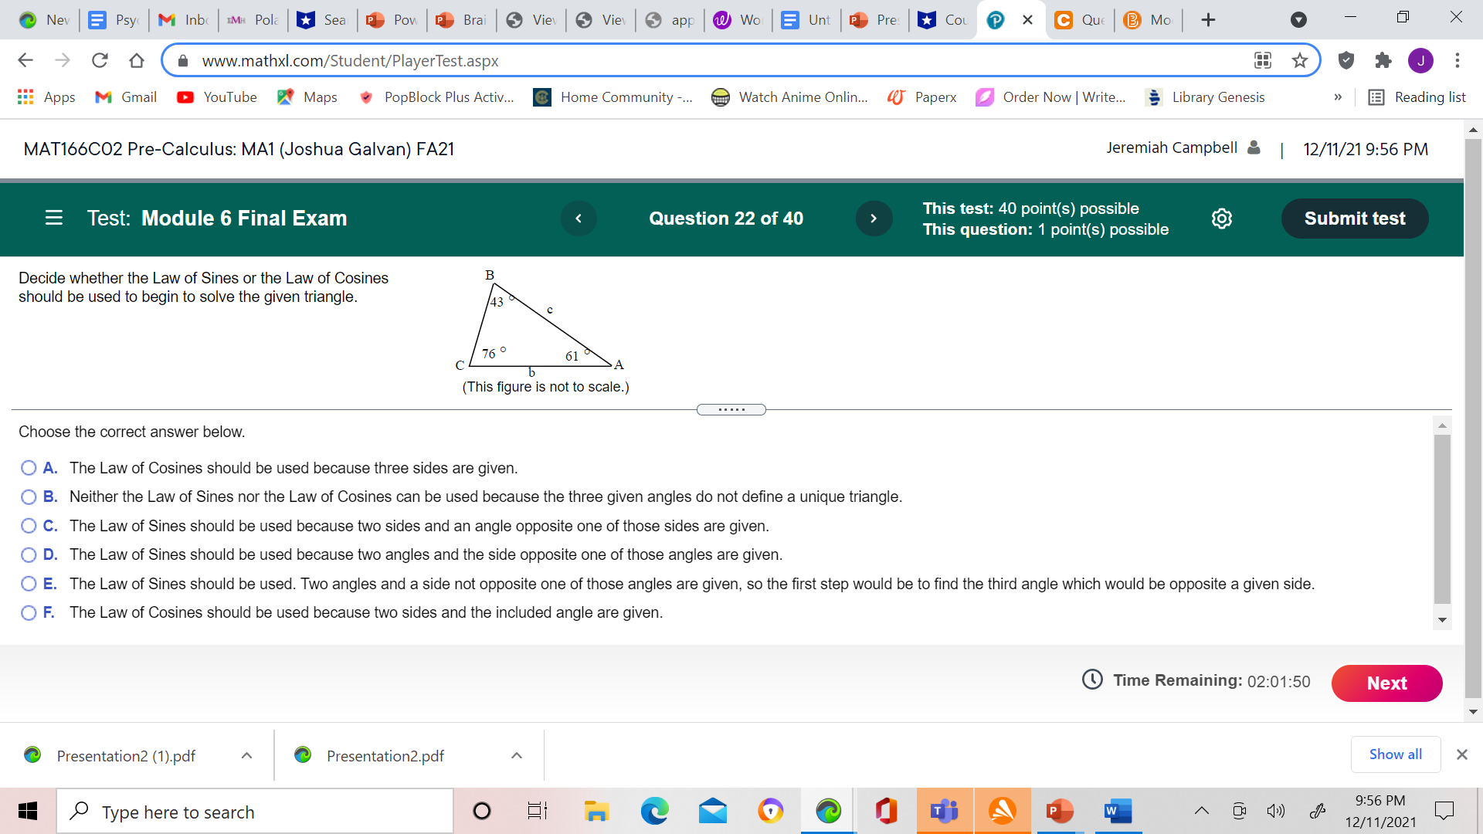Select answer choice F radio button
Viewport: 1483px width, 834px height.
tap(29, 612)
